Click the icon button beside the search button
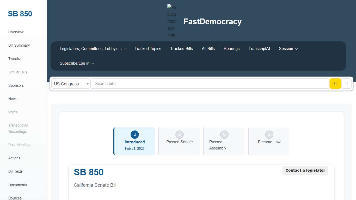Viewport: 356px width, 200px height. click(346, 84)
